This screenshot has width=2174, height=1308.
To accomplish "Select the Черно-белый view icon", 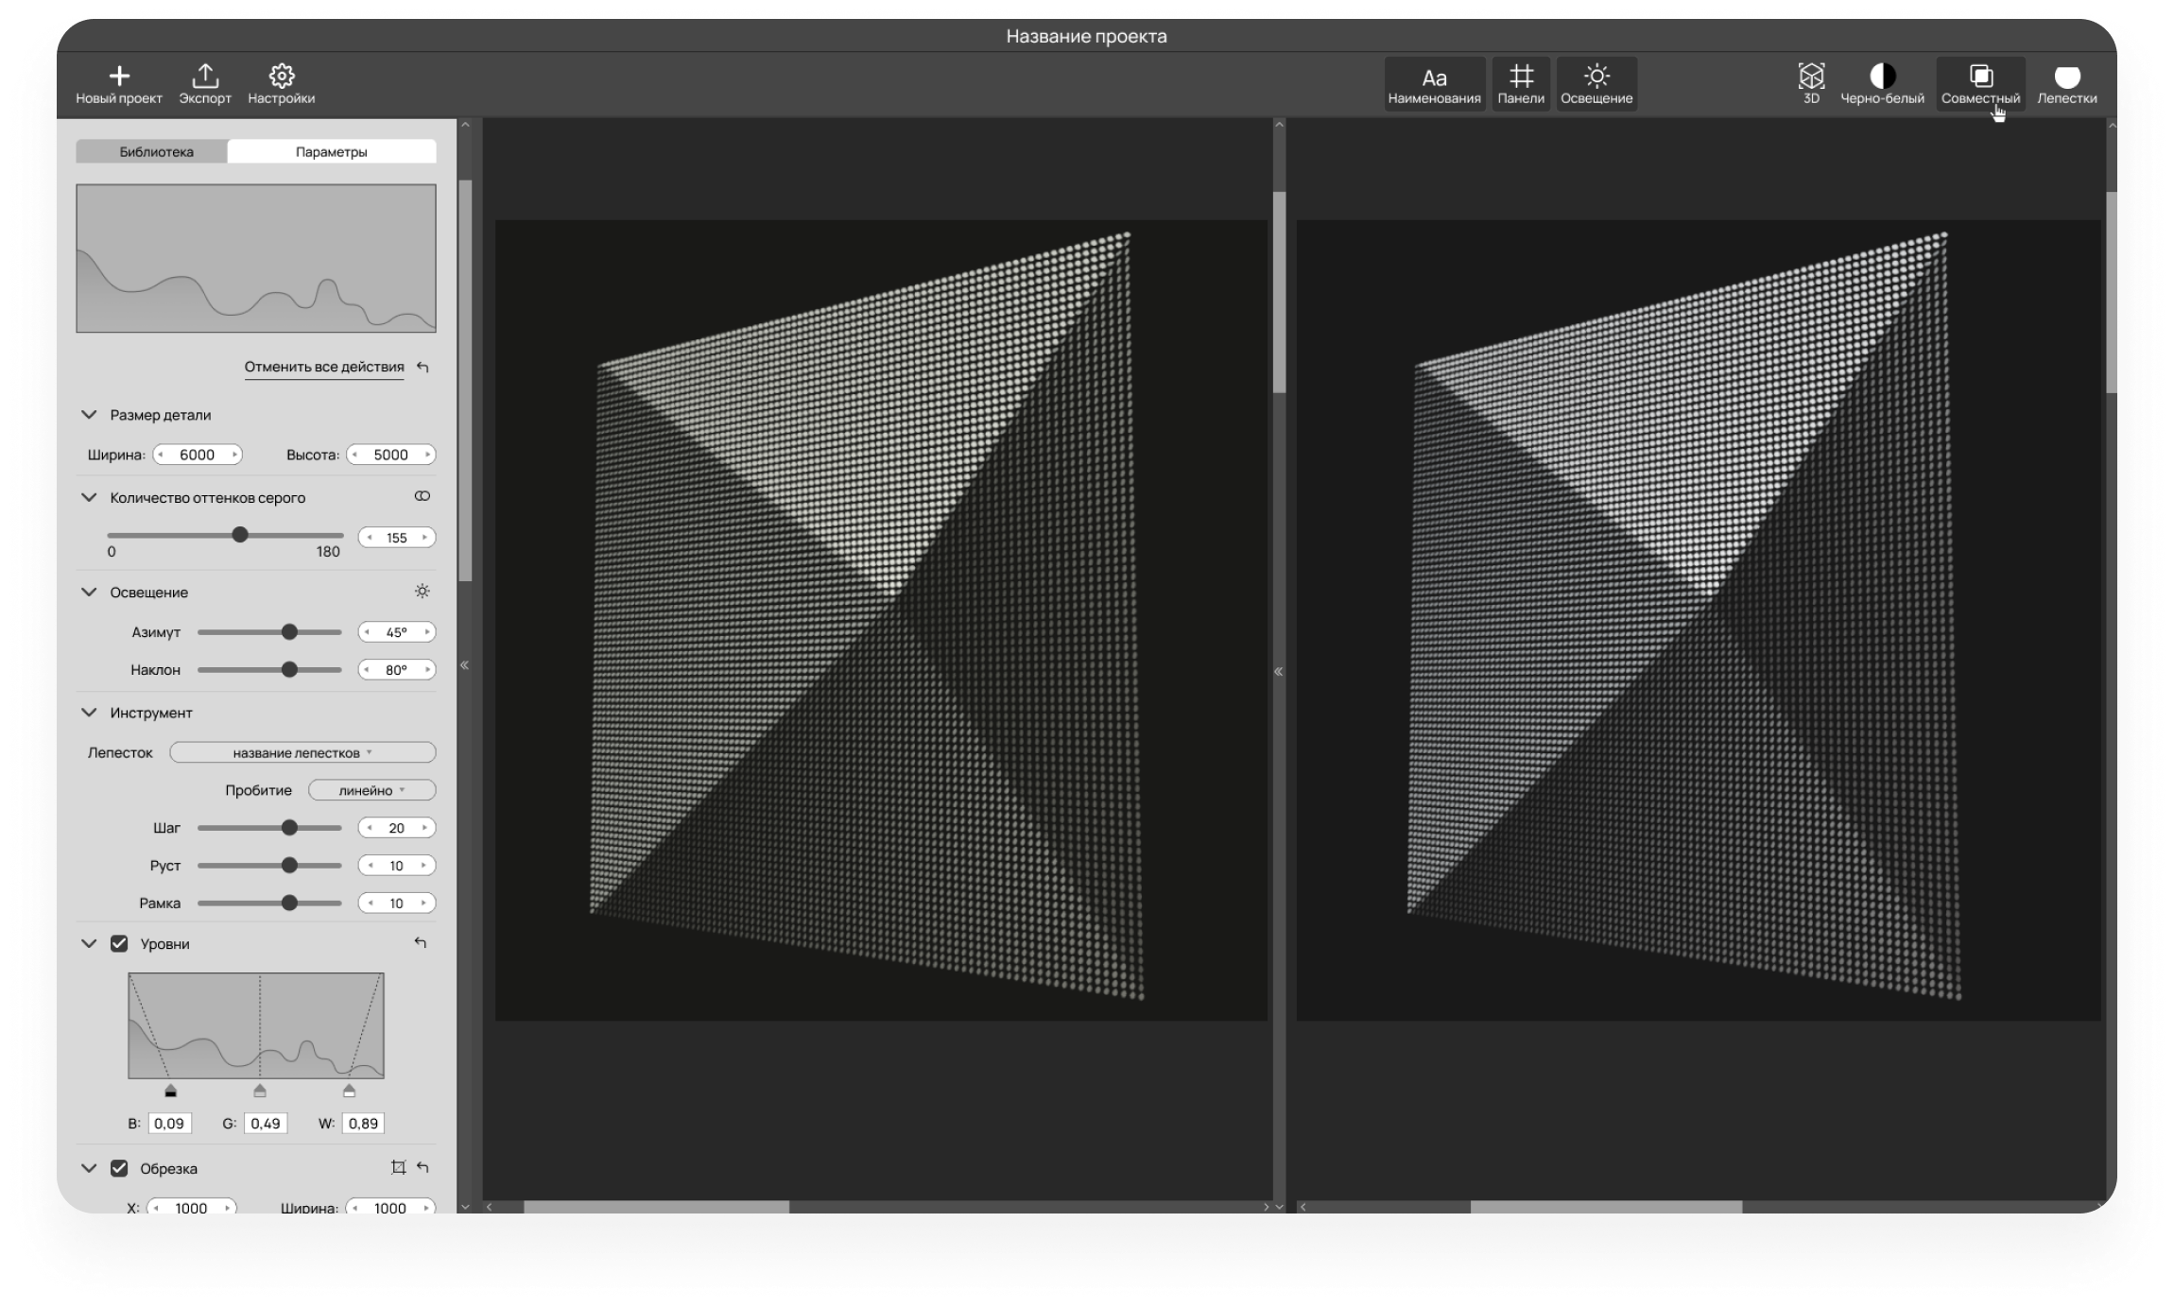I will pos(1882,77).
